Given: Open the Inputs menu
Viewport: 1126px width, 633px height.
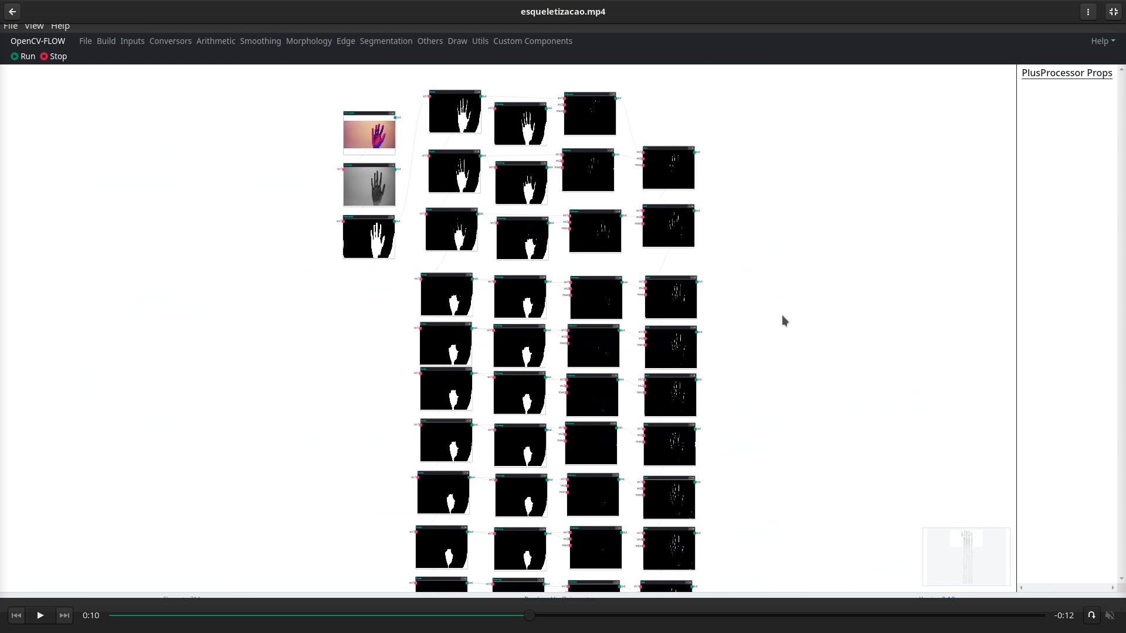Looking at the screenshot, I should pyautogui.click(x=133, y=41).
